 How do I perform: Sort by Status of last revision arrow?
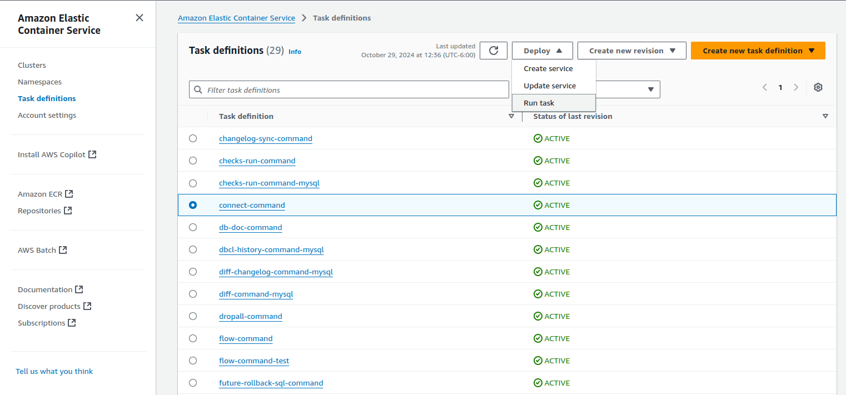point(825,116)
